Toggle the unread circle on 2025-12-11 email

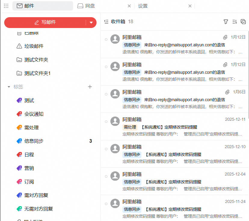[106, 122]
